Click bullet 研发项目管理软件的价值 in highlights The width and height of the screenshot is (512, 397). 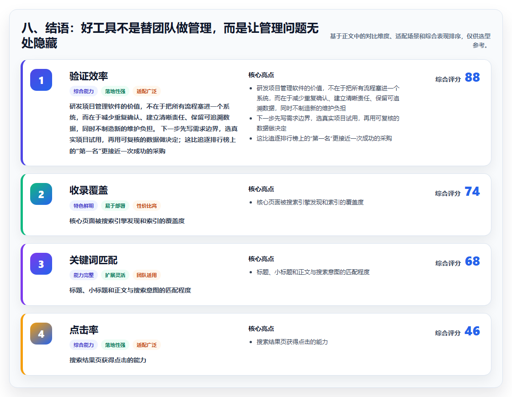click(328, 98)
